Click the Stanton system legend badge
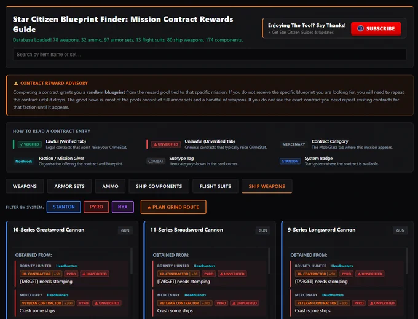 click(x=290, y=161)
